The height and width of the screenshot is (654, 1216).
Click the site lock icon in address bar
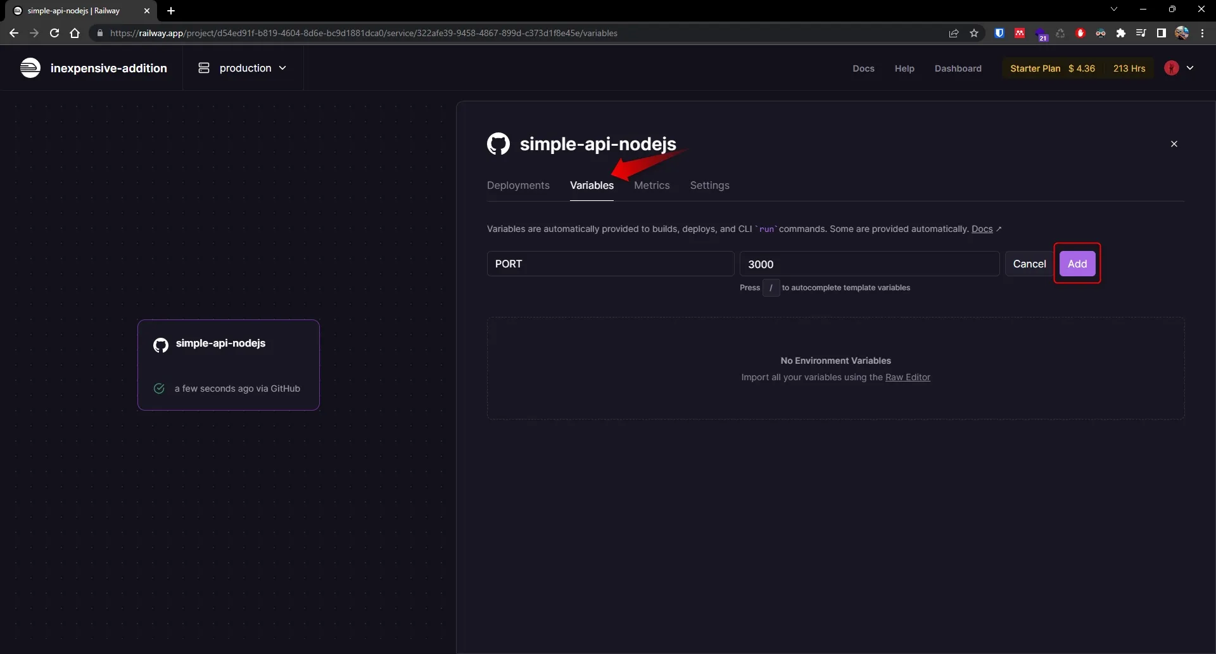99,33
